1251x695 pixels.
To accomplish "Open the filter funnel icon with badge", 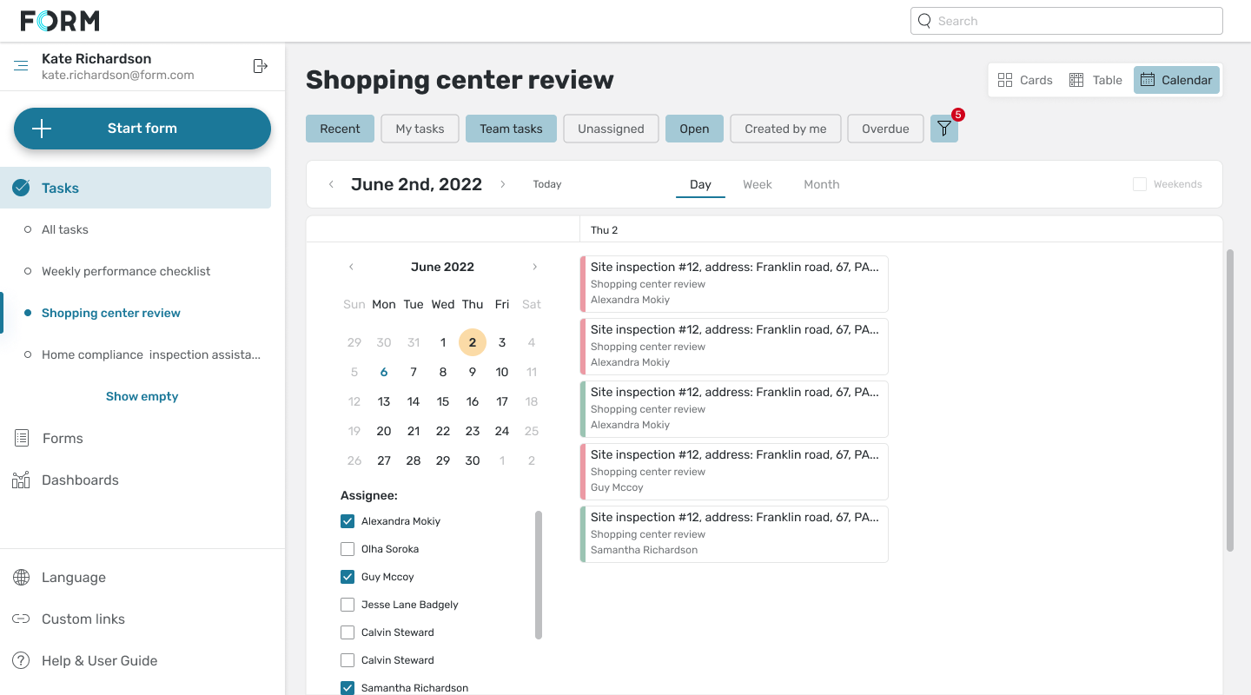I will click(x=943, y=129).
